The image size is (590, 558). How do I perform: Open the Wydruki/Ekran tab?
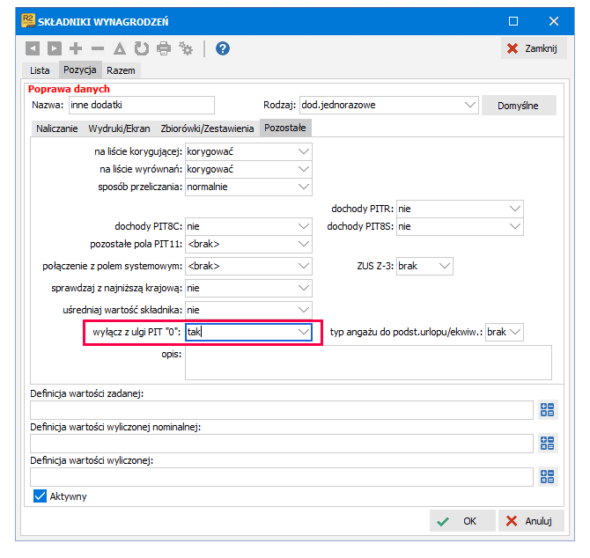[x=119, y=128]
